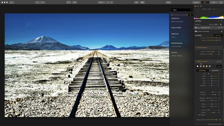Open the All filter category dropdown
Image resolution: width=224 pixels, height=126 pixels.
pos(179,15)
